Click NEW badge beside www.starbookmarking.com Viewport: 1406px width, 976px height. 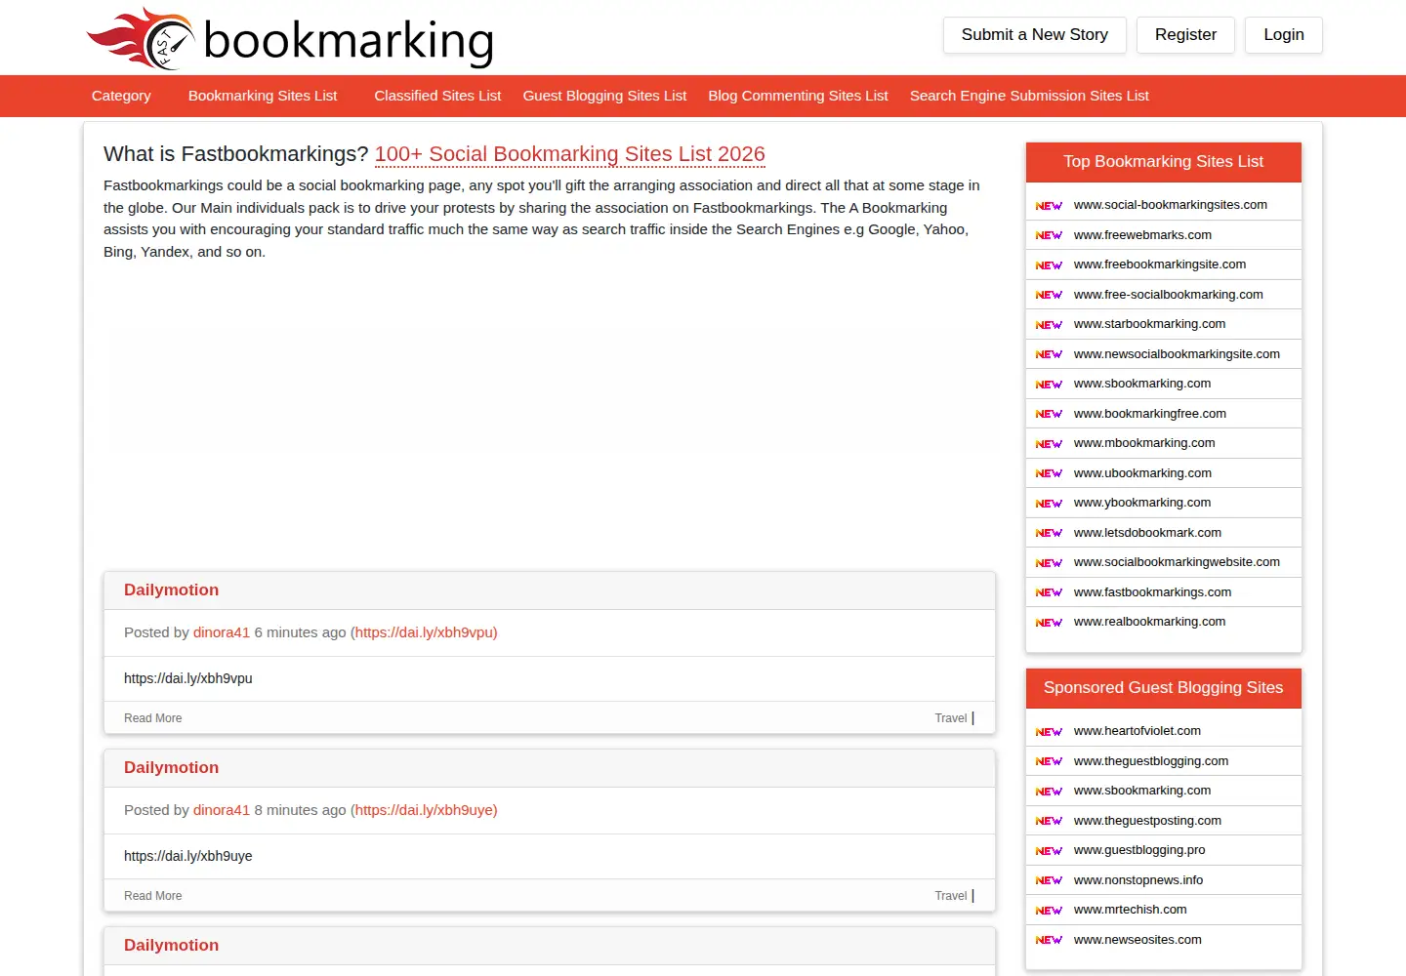click(x=1049, y=325)
